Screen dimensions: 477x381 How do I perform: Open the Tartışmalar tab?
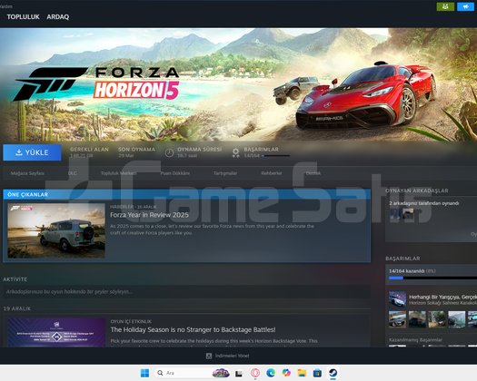tap(225, 173)
